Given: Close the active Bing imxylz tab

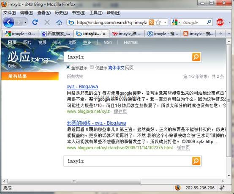Looking at the screenshot, I should [x=104, y=34].
